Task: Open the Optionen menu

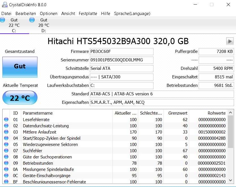Action: [49, 14]
